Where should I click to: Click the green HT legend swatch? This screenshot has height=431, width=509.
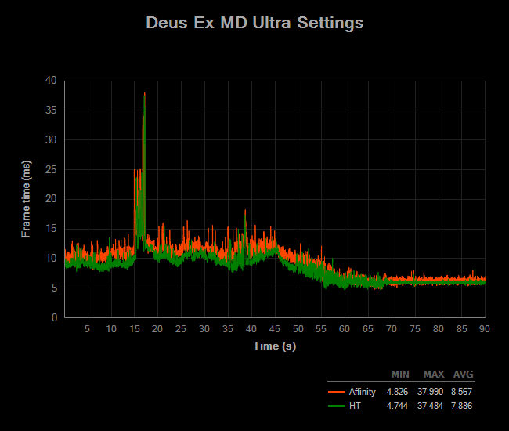pos(336,406)
